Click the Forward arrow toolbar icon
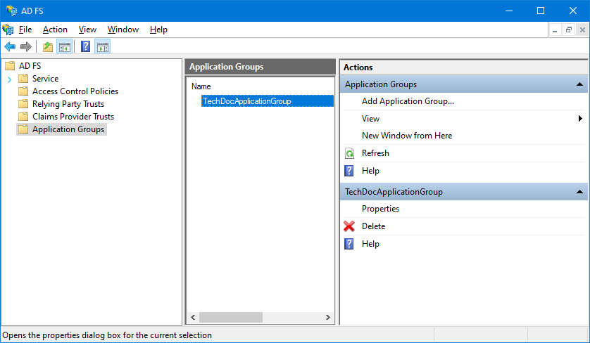 point(25,47)
